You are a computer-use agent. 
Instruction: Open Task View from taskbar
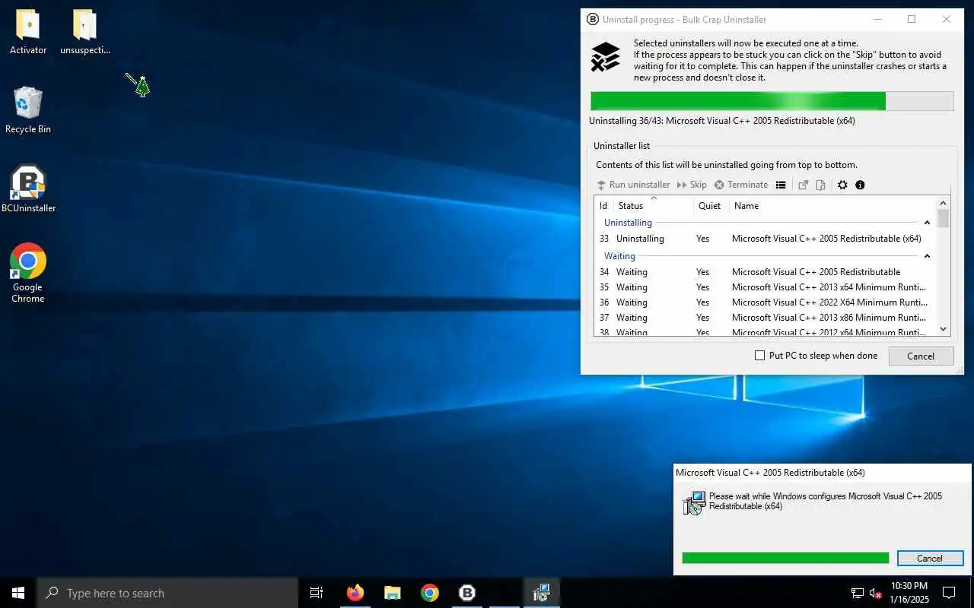coord(317,593)
